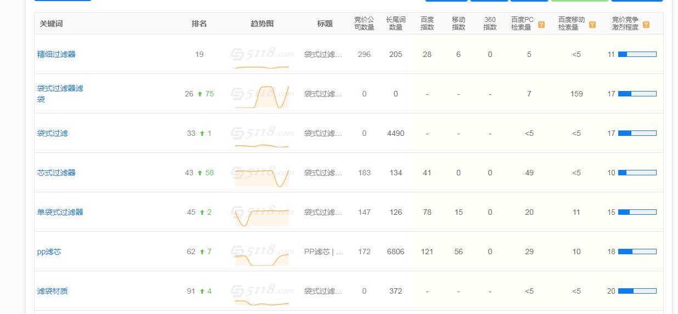This screenshot has width=678, height=314.
Task: View trend chart for 滤袋材质
Action: tap(262, 294)
